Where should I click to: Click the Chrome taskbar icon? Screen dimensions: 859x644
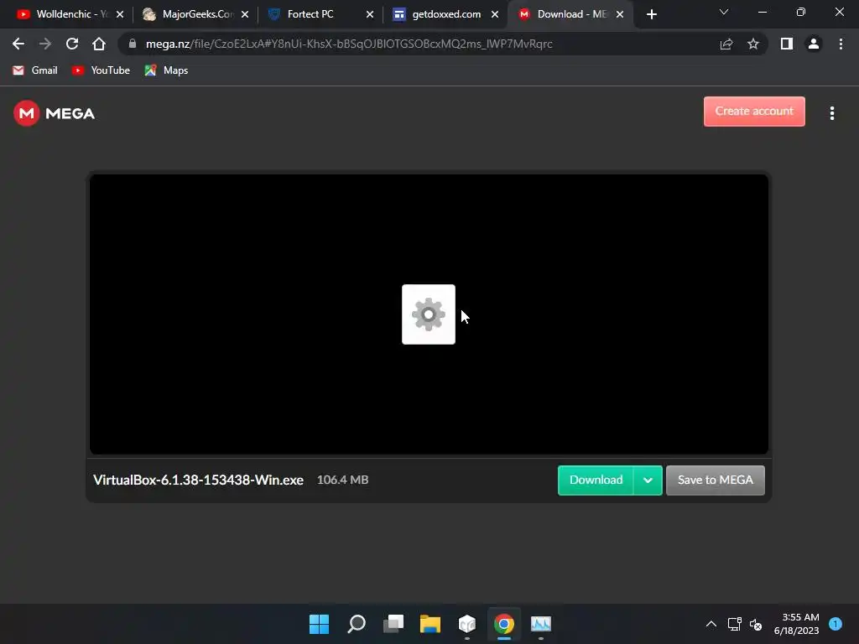[x=504, y=623]
